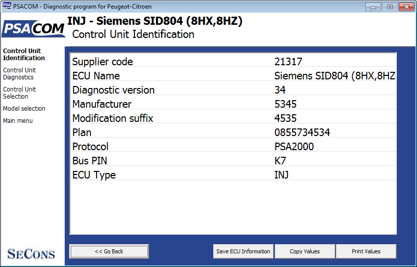
Task: Select the ECU Name row label
Action: point(96,76)
